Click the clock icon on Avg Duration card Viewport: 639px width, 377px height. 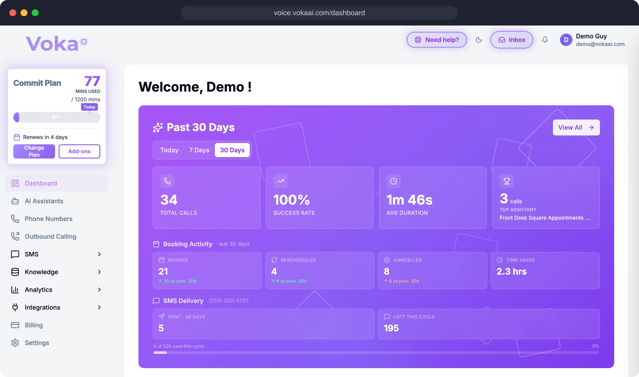click(x=394, y=181)
